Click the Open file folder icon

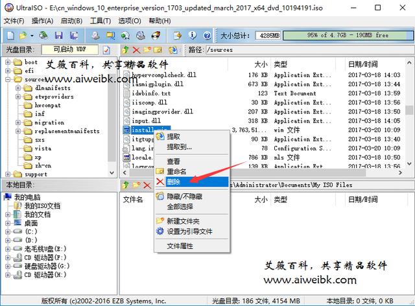point(23,35)
